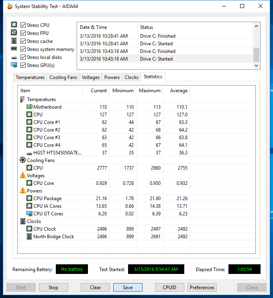Image resolution: width=273 pixels, height=298 pixels.
Task: Click the icon beside North Bridge Clock
Action: tap(29, 236)
